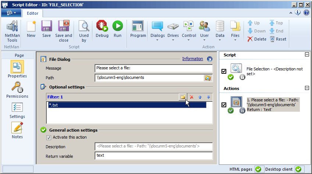Open the Control action dropdown
Screen dimensions: 312x174
(x=189, y=31)
